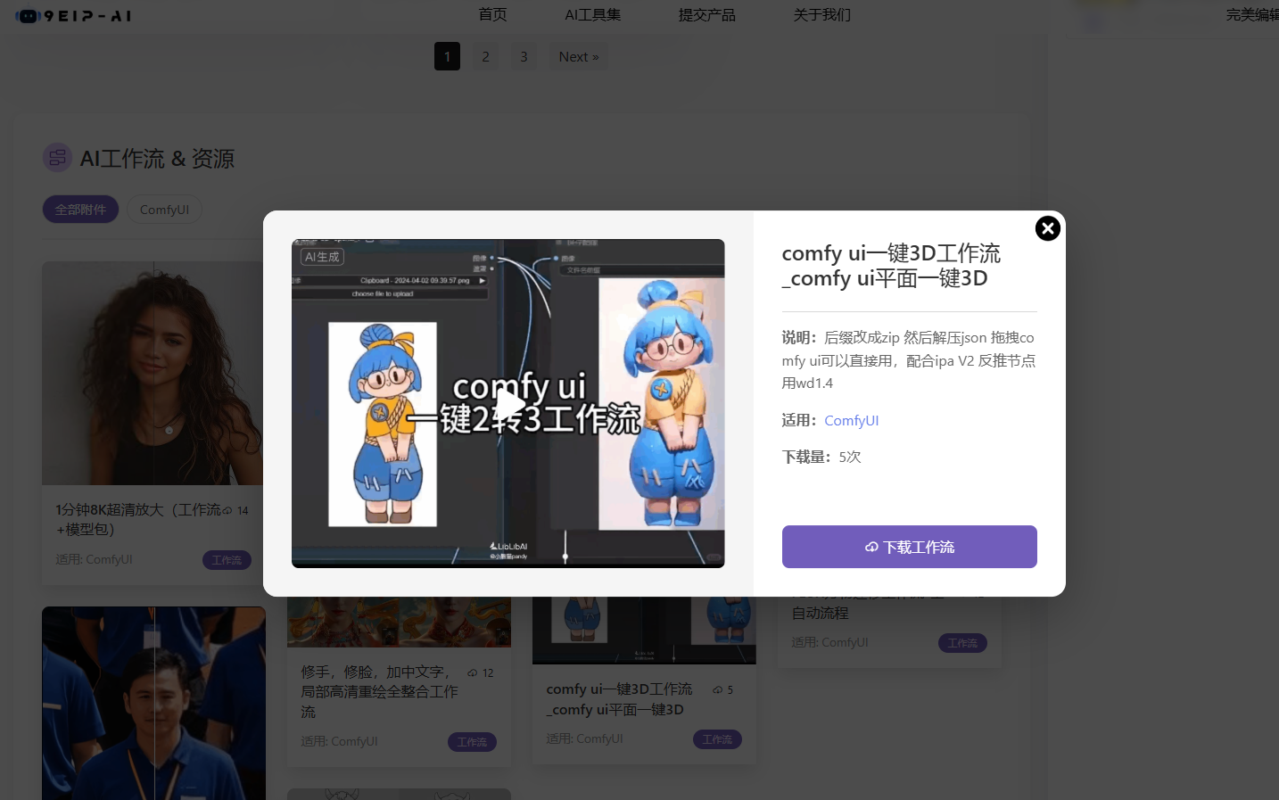Click the 工作流 tag on the 8K upscale card
1279x800 pixels.
click(227, 559)
